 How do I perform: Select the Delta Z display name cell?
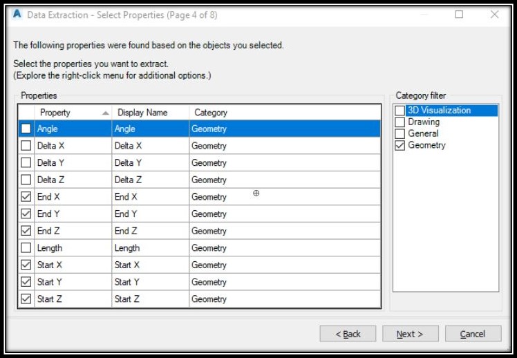pyautogui.click(x=151, y=180)
